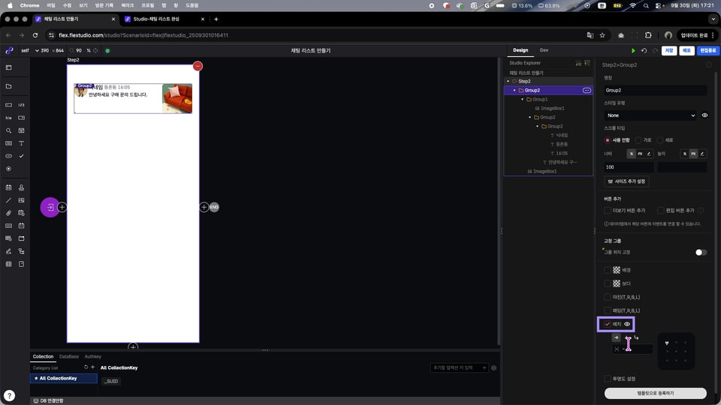Image resolution: width=721 pixels, height=405 pixels.
Task: Switch to the Dev tab
Action: pos(544,50)
